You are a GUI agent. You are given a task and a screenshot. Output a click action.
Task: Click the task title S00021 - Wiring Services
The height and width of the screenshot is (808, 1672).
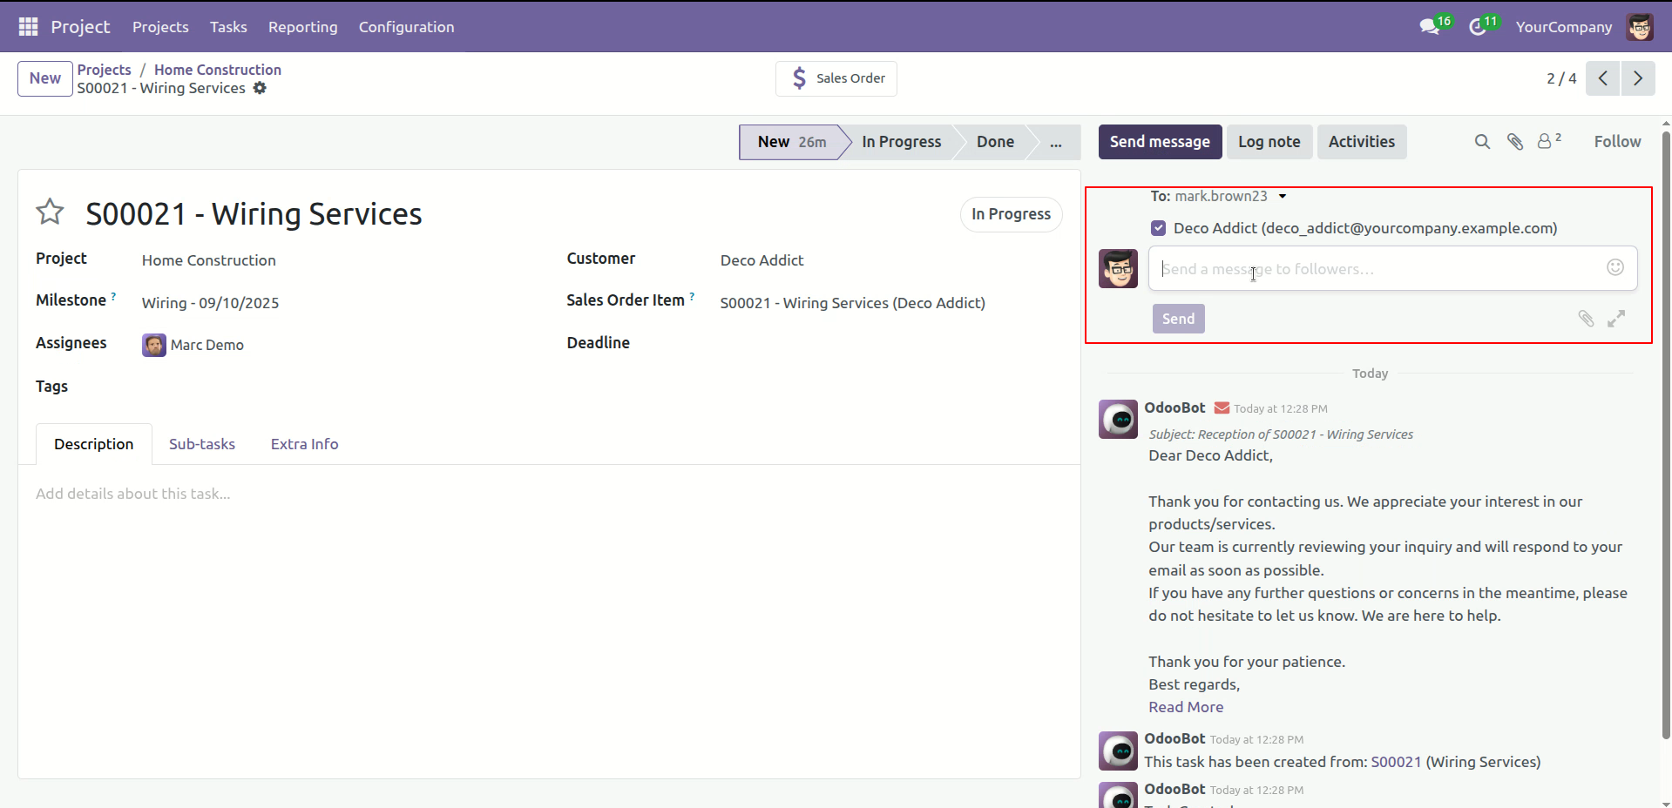[254, 214]
